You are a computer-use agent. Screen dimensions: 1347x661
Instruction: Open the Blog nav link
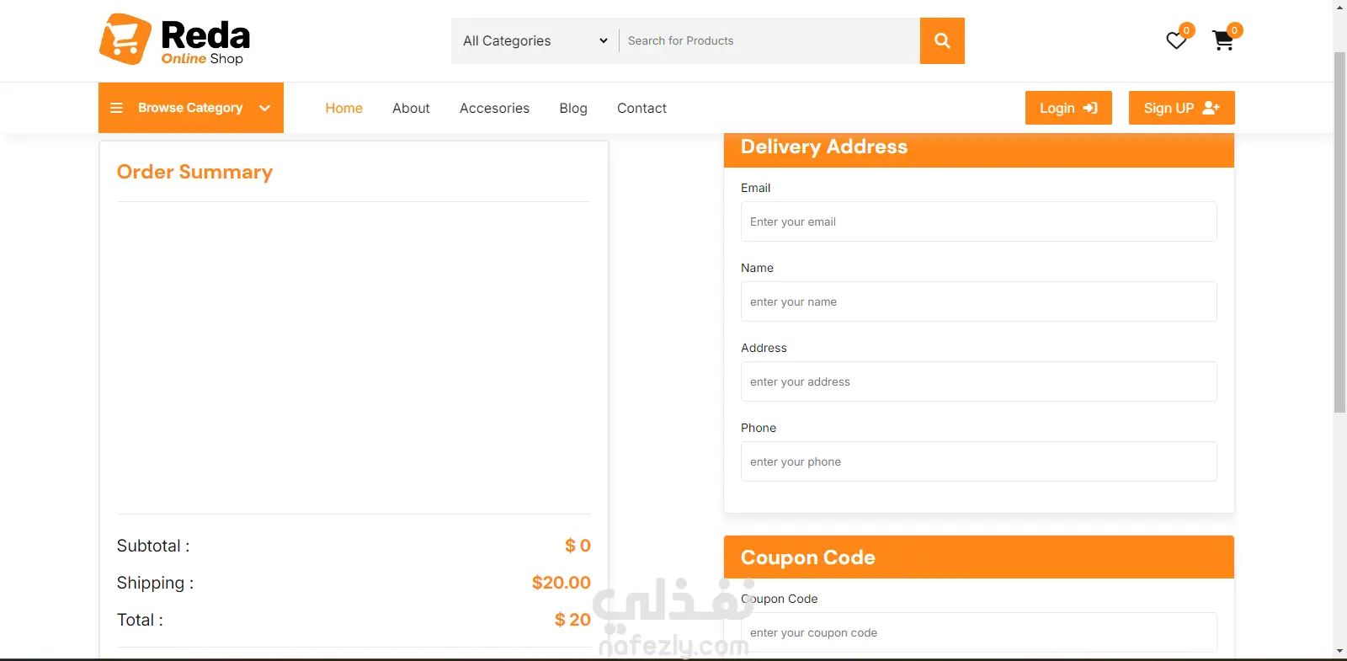pyautogui.click(x=573, y=108)
